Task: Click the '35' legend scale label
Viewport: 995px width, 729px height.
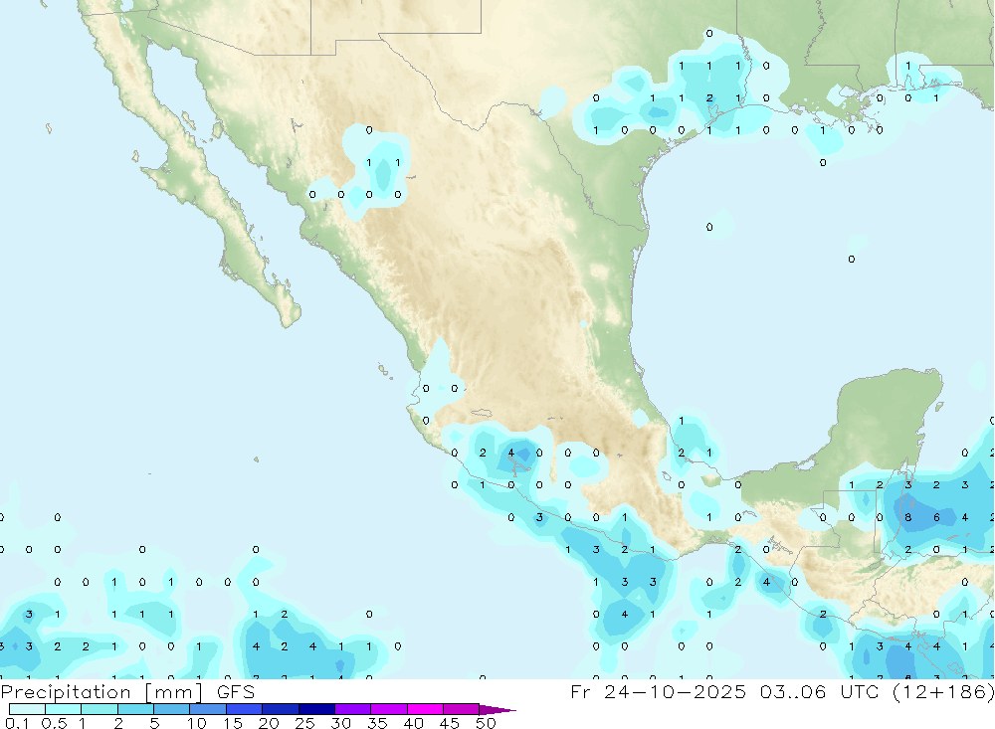Action: 377,723
